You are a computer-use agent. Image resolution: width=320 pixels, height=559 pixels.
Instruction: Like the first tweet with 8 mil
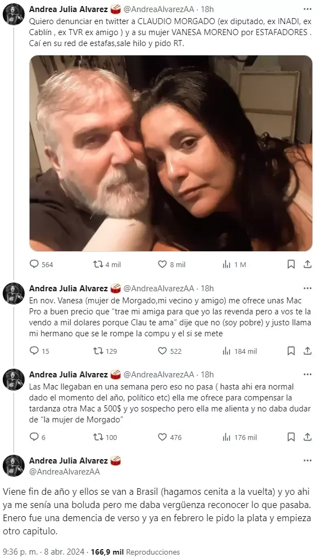click(172, 264)
